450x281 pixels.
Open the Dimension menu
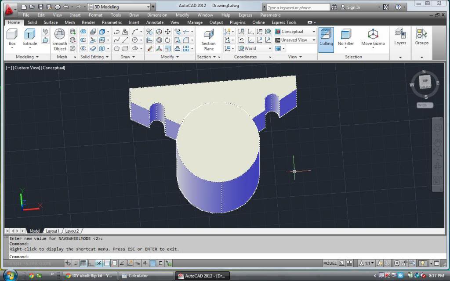(x=157, y=15)
